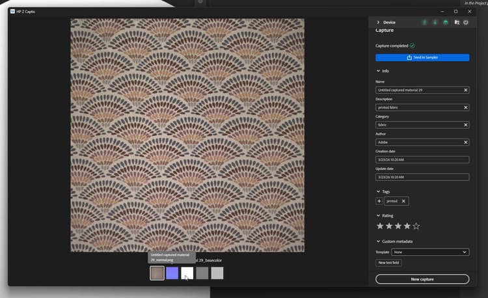Viewport: 488px width, 298px height.
Task: Clear the Description field with the X icon
Action: (466, 107)
